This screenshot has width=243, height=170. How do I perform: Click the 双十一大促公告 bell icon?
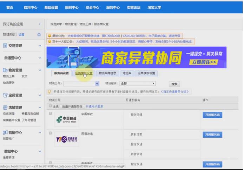50,41
